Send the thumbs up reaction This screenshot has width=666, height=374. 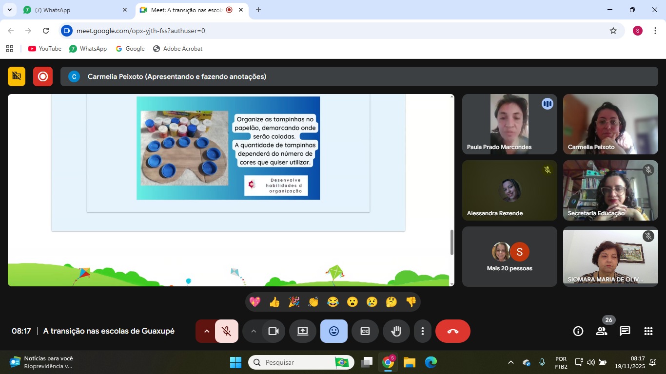274,302
